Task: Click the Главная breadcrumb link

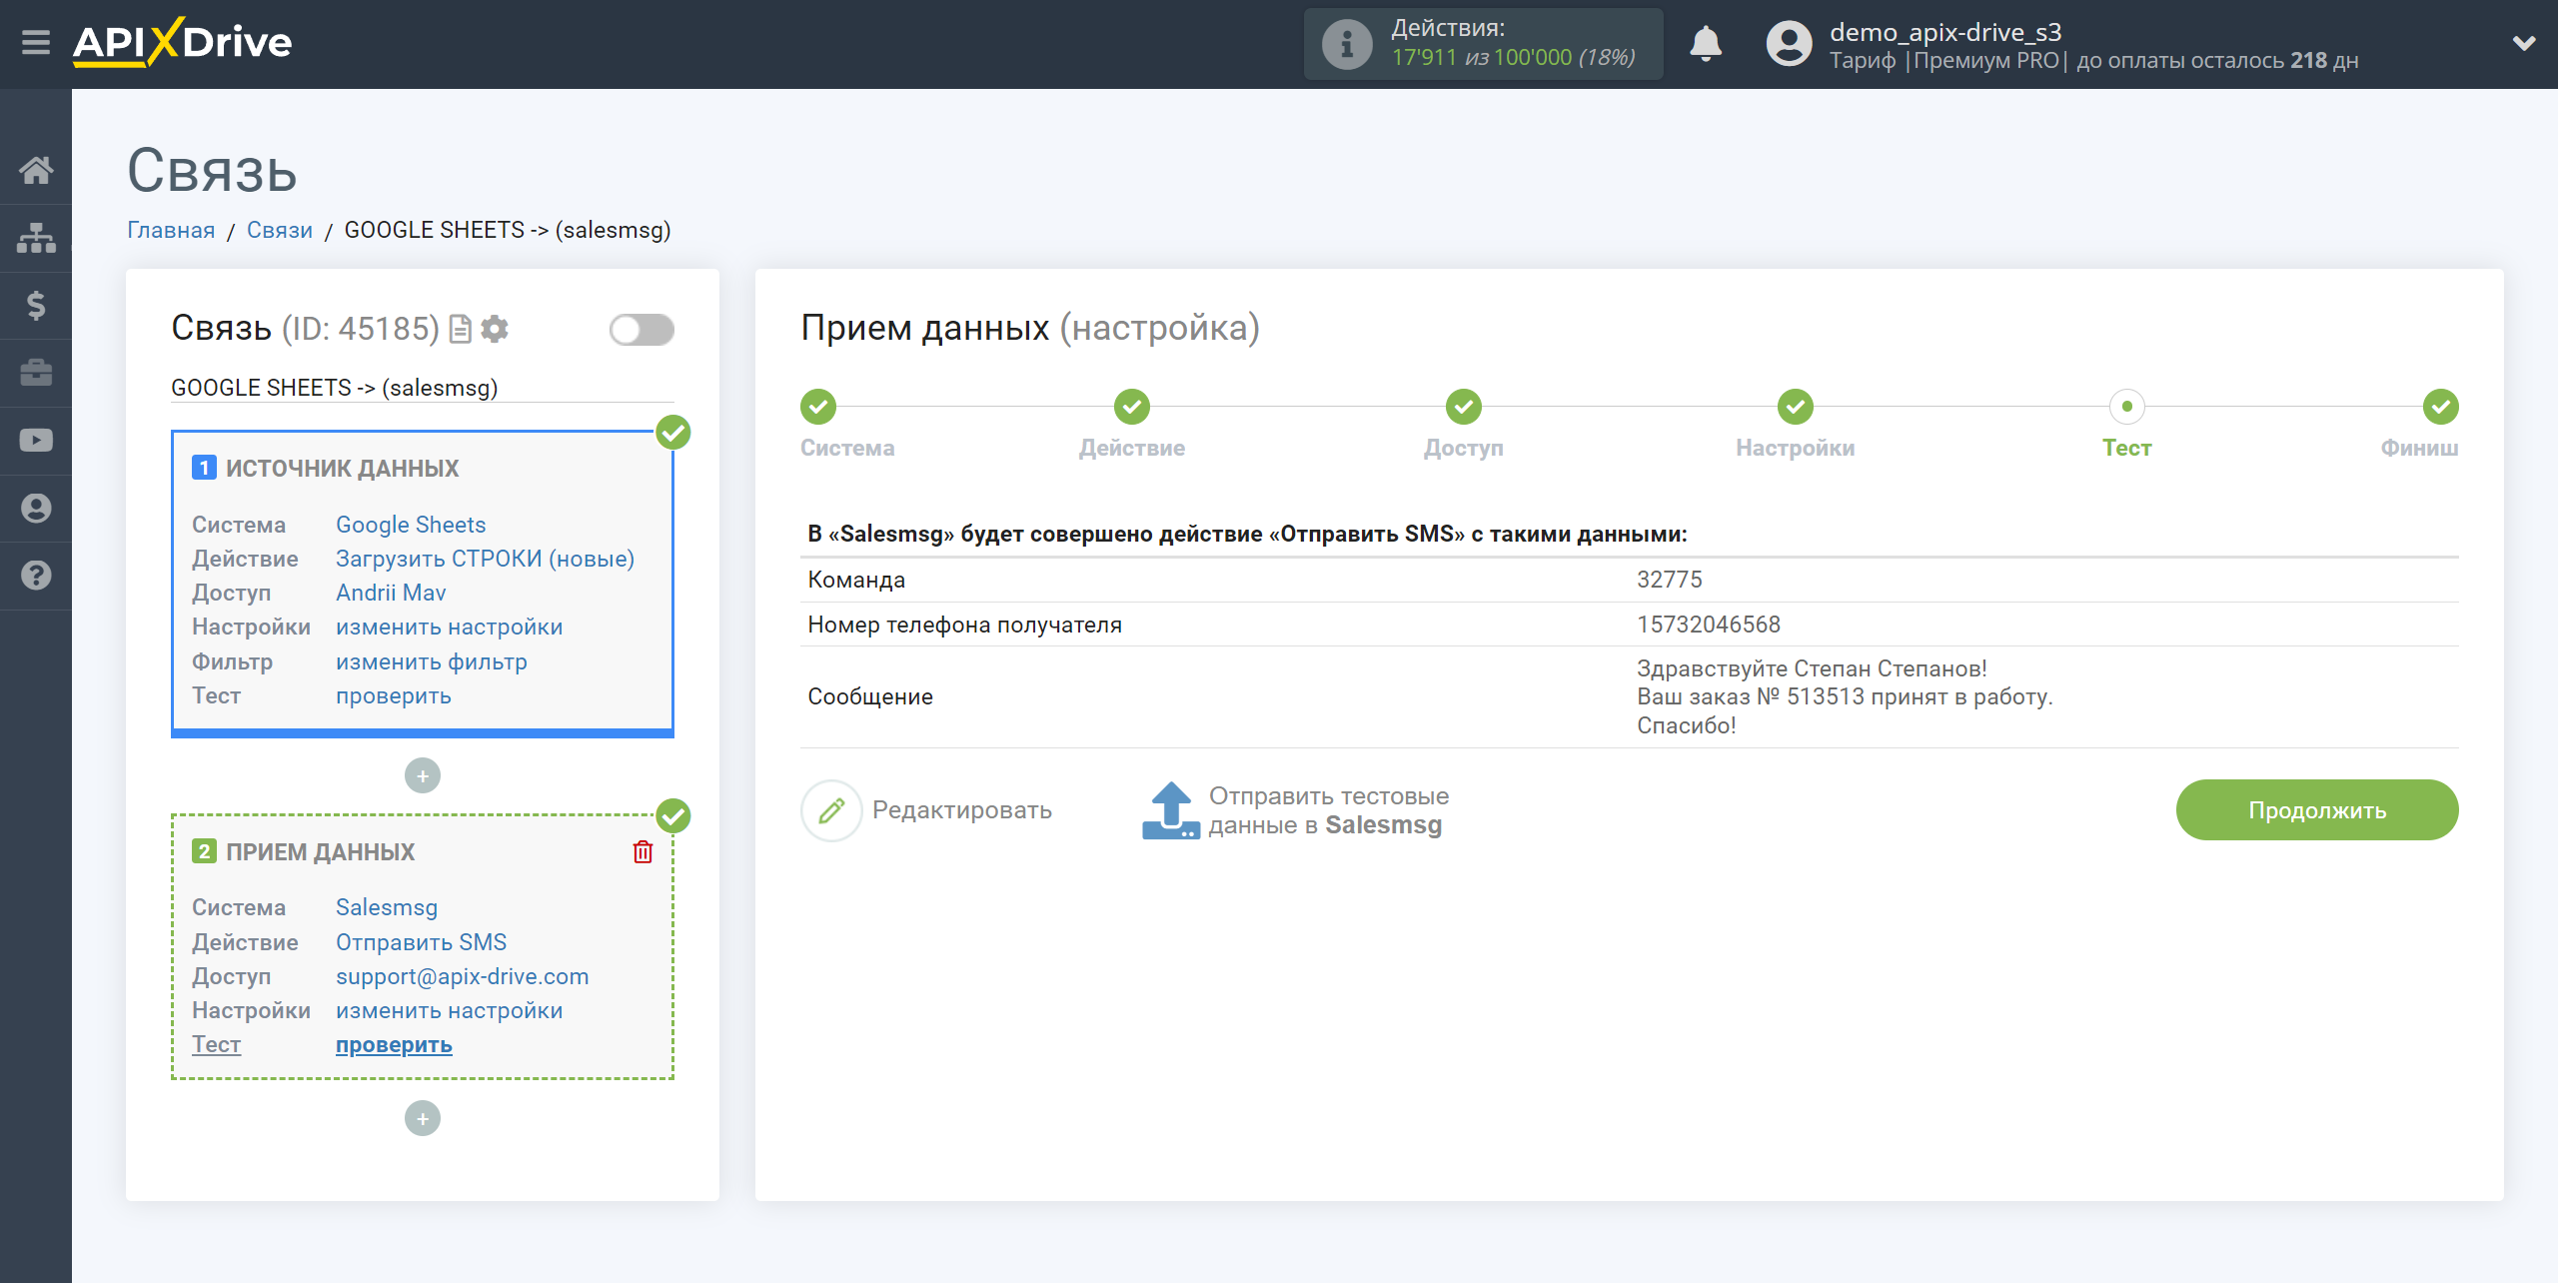Action: pos(170,229)
